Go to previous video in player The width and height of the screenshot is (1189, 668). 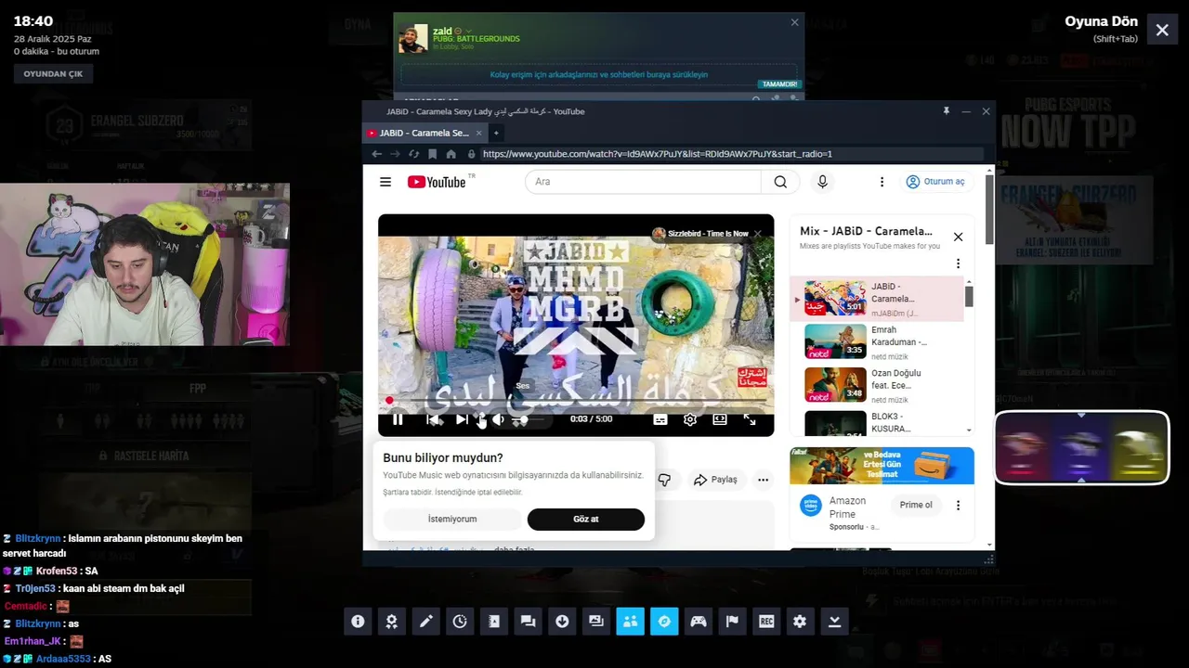coord(433,419)
